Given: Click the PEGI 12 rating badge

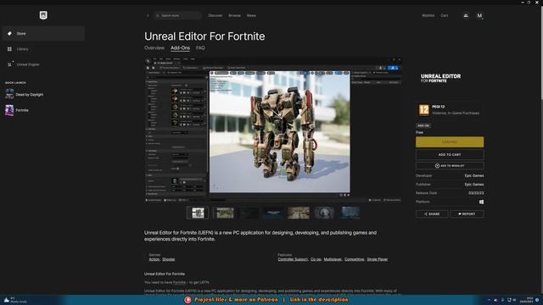Looking at the screenshot, I should (424, 110).
